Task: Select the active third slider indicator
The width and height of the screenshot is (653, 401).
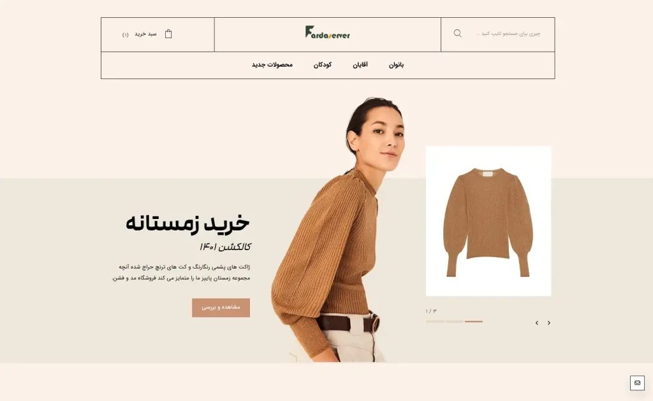Action: [474, 321]
